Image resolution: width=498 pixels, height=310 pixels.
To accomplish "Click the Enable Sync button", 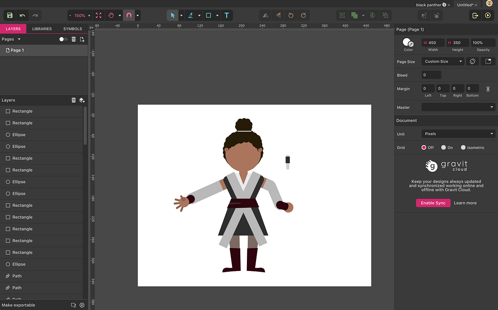I will click(x=433, y=203).
